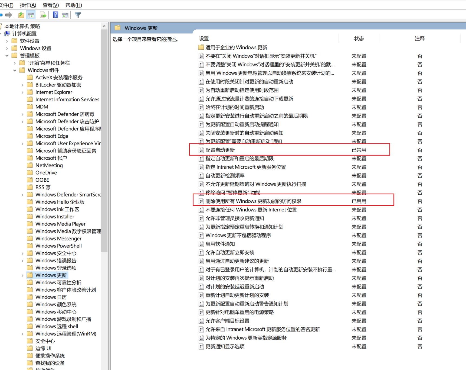Select policy 指定自动更新和重启的最后期限
Image resolution: width=466 pixels, height=370 pixels.
[239, 159]
